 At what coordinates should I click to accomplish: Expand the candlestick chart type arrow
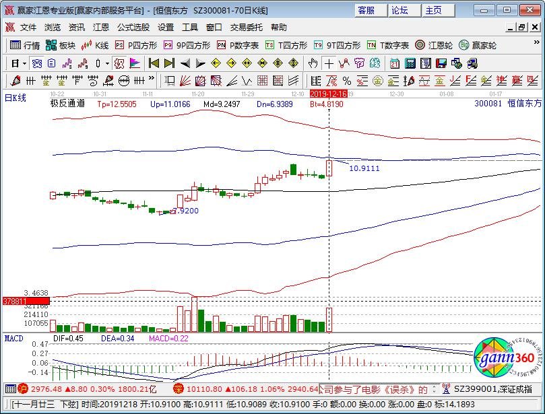[107, 63]
